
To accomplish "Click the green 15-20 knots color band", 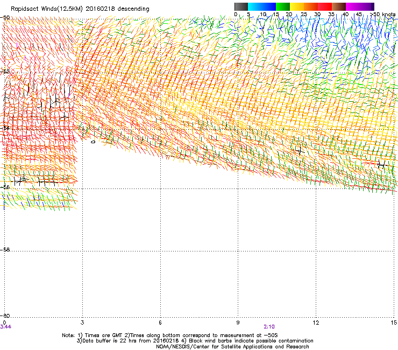I will [x=283, y=6].
